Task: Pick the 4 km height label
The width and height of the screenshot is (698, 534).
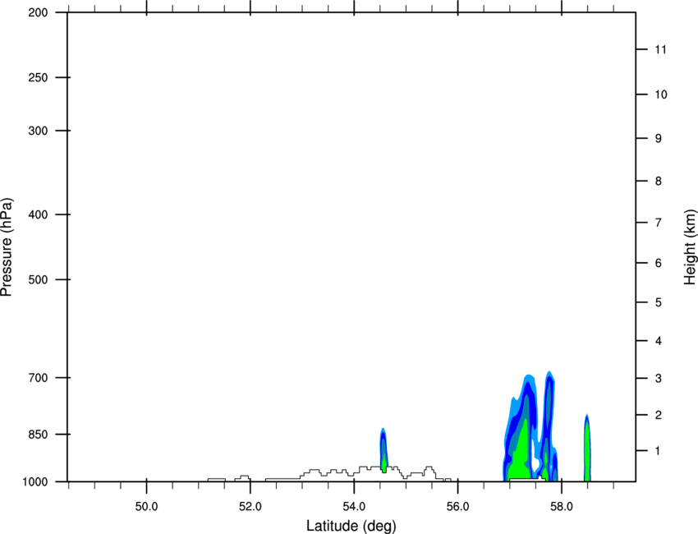Action: click(x=659, y=341)
